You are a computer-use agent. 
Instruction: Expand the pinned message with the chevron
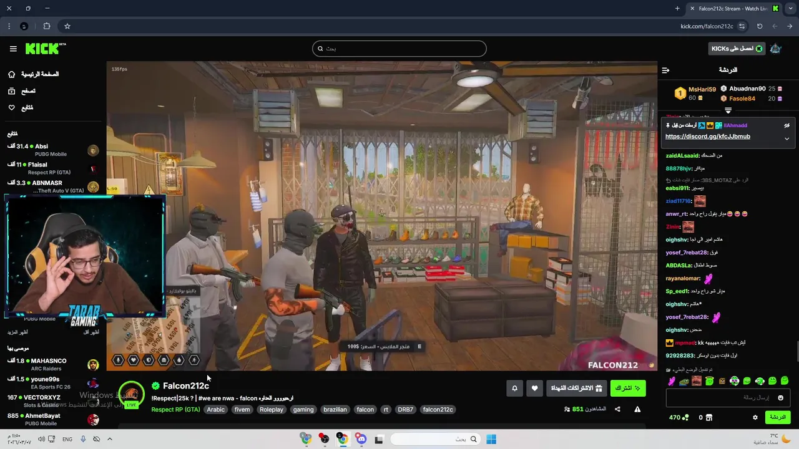pos(787,138)
